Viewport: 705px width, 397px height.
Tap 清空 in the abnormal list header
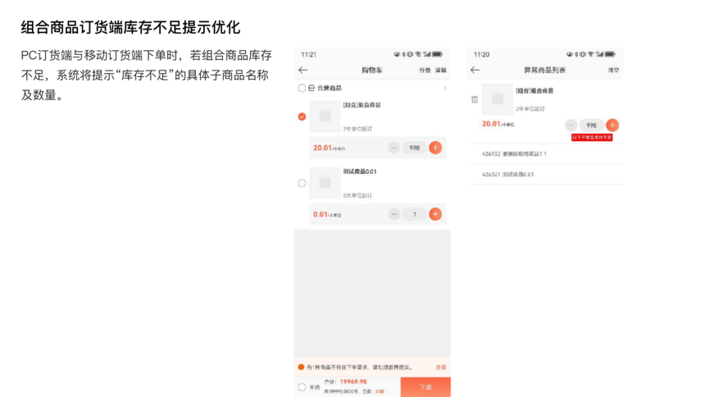coord(613,71)
